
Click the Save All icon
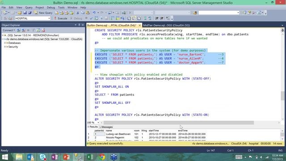pyautogui.click(x=30, y=13)
